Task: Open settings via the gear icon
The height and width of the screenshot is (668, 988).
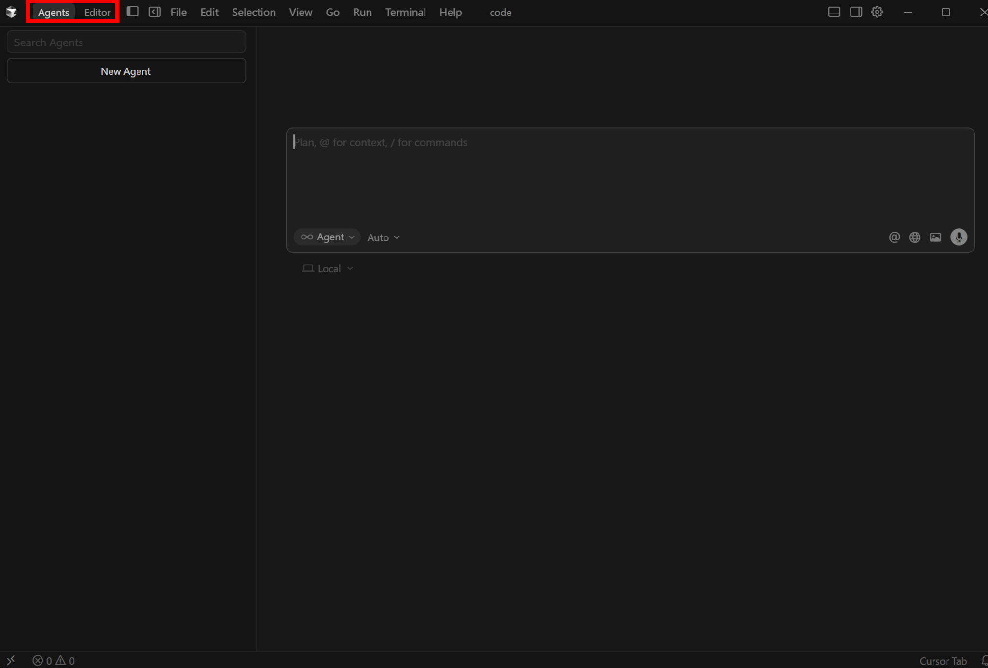Action: click(x=877, y=12)
